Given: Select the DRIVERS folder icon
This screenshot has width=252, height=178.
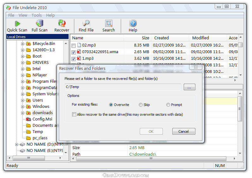Looking at the screenshot, I should pyautogui.click(x=28, y=63).
